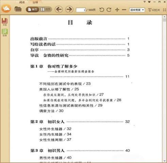Open the 阅读 tab

(x=22, y=2)
